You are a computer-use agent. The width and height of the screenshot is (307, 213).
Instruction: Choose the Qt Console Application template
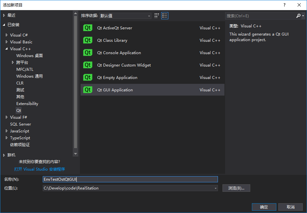[x=152, y=53]
